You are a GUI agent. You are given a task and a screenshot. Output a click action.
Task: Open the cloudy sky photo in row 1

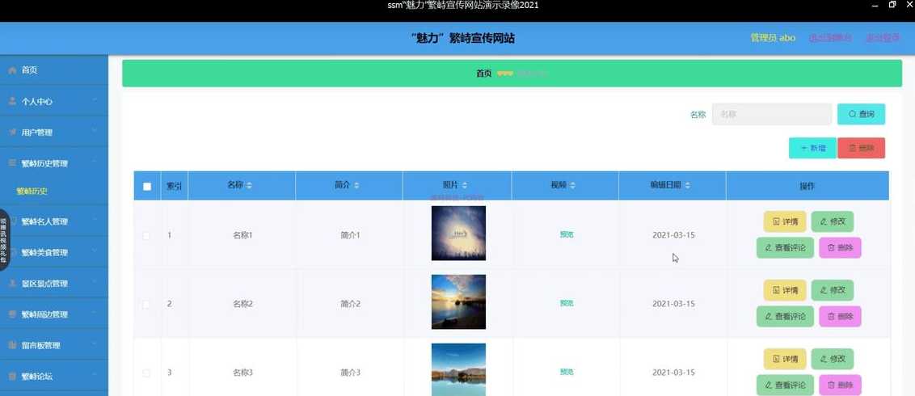click(458, 234)
